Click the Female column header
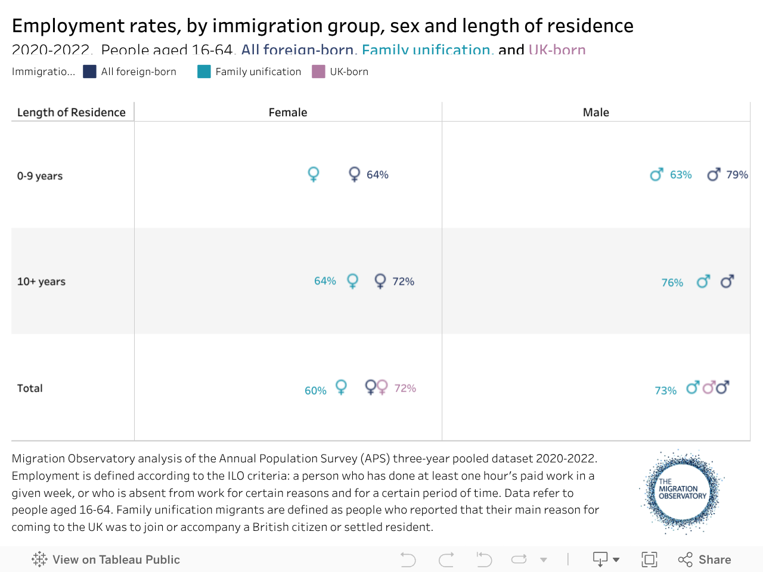 288,112
